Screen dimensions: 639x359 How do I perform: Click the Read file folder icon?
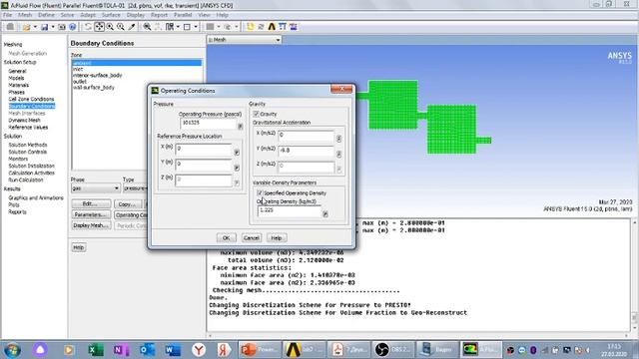[x=27, y=27]
